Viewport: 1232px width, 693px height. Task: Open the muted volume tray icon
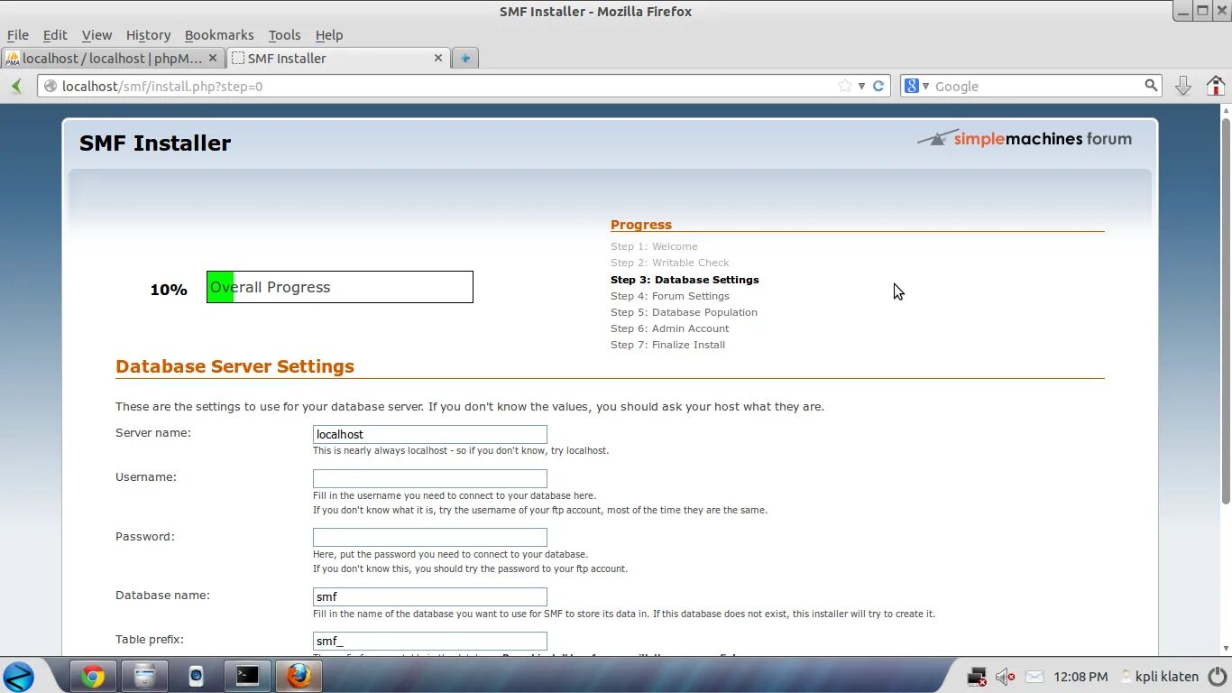coord(1005,677)
